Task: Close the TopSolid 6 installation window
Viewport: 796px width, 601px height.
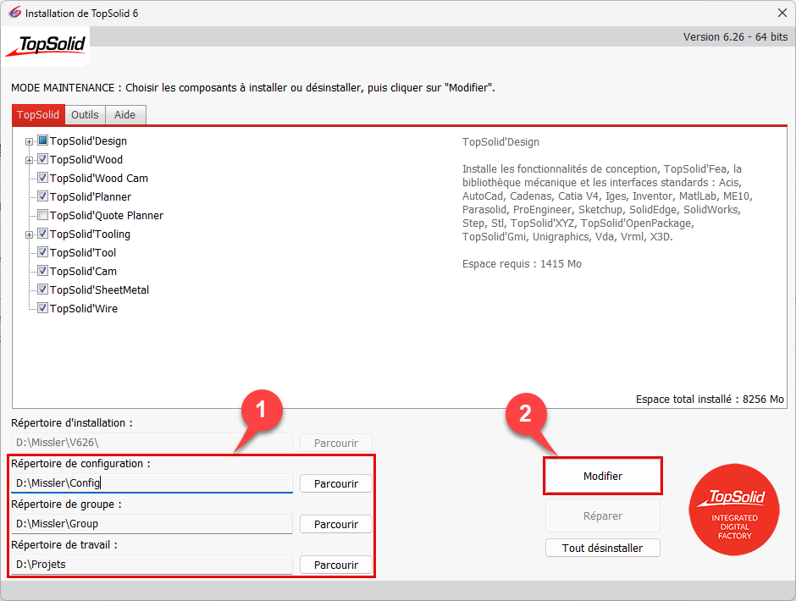Action: pyautogui.click(x=782, y=13)
